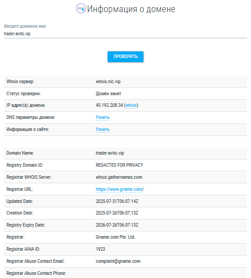Click the trader-avito.vip Domain Name value
The image size is (251, 278).
(x=110, y=153)
